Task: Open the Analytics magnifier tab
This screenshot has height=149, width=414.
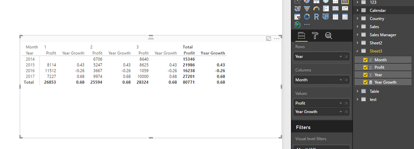Action: tap(329, 35)
